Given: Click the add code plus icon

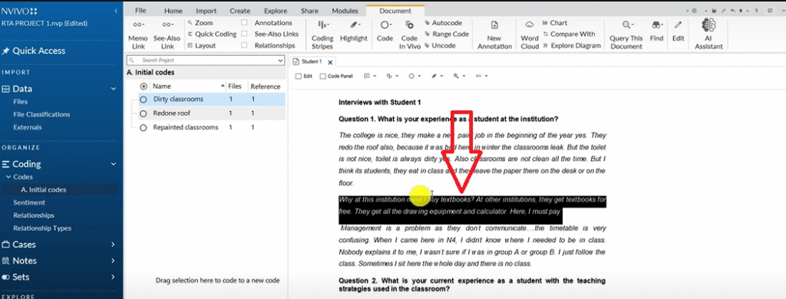Looking at the screenshot, I should pos(144,86).
